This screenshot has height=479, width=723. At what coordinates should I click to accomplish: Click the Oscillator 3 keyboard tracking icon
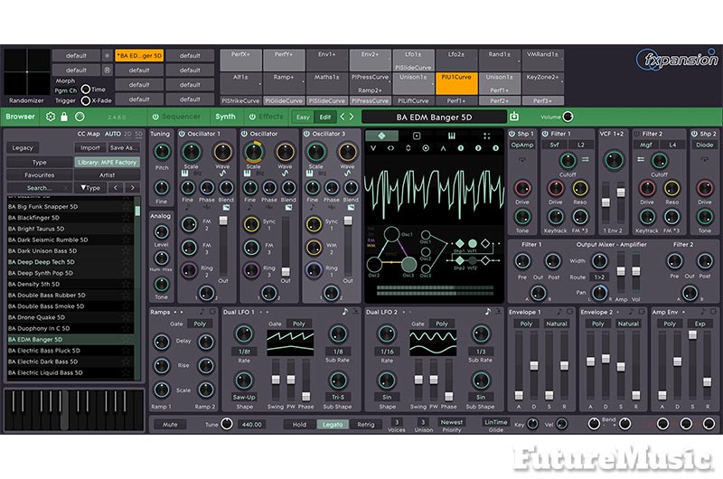coord(309,174)
